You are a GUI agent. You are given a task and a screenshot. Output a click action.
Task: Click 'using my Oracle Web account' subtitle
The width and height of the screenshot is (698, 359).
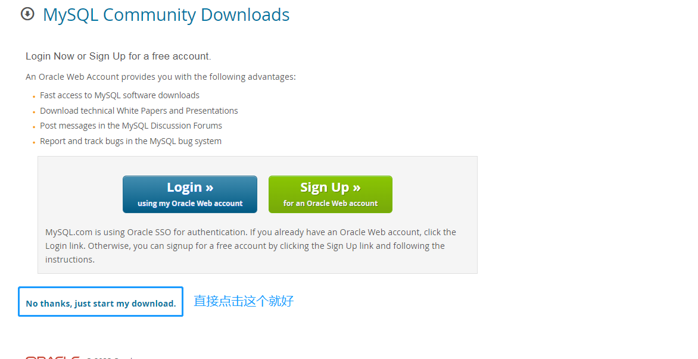(x=190, y=203)
